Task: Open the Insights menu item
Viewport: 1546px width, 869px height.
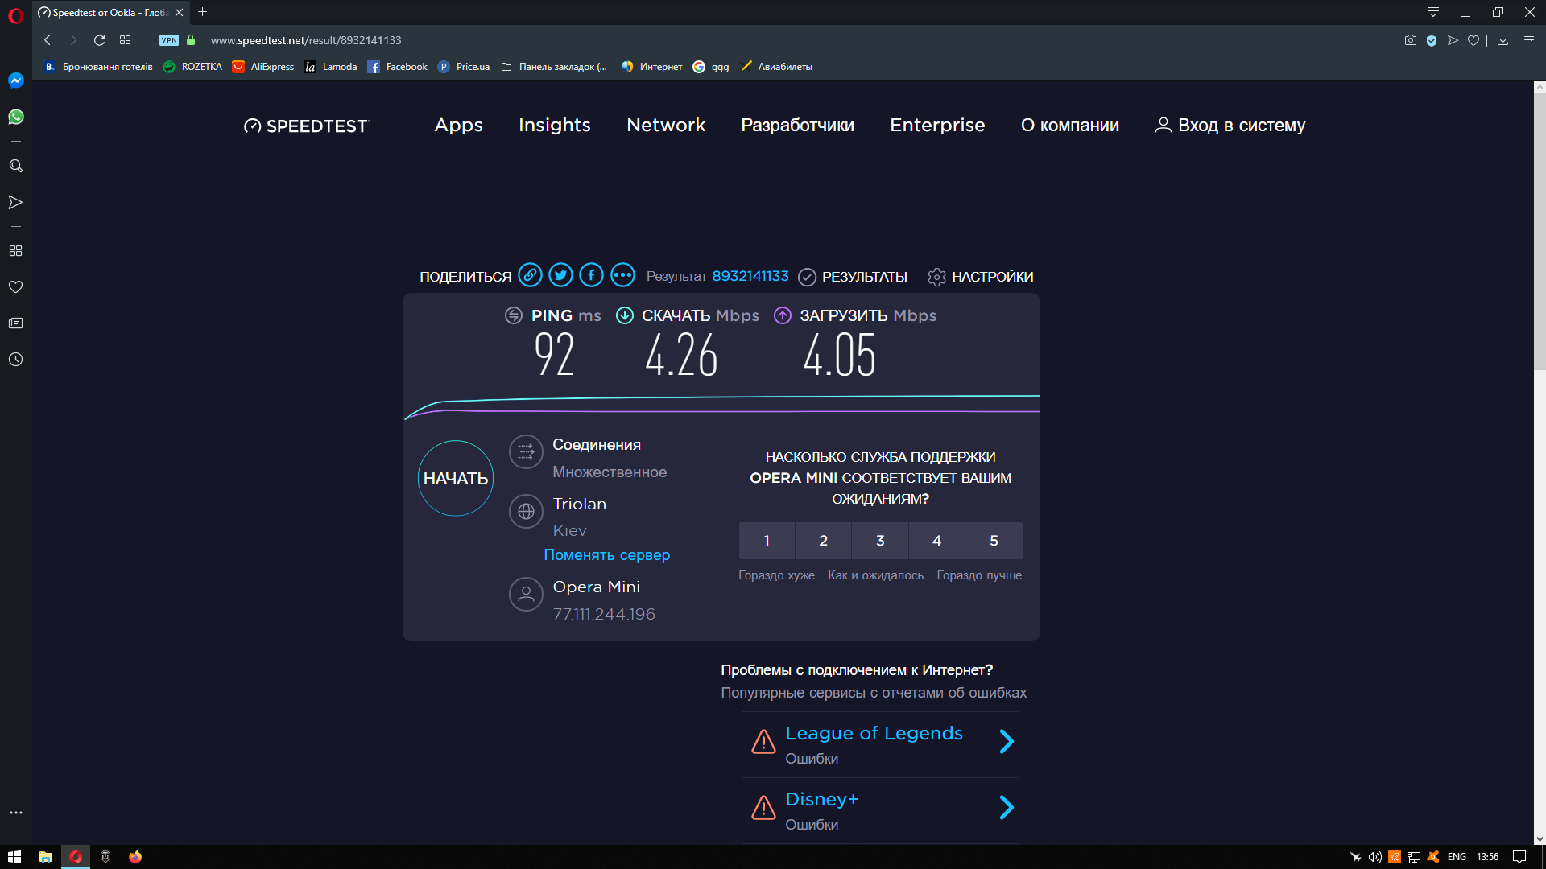Action: (x=554, y=126)
